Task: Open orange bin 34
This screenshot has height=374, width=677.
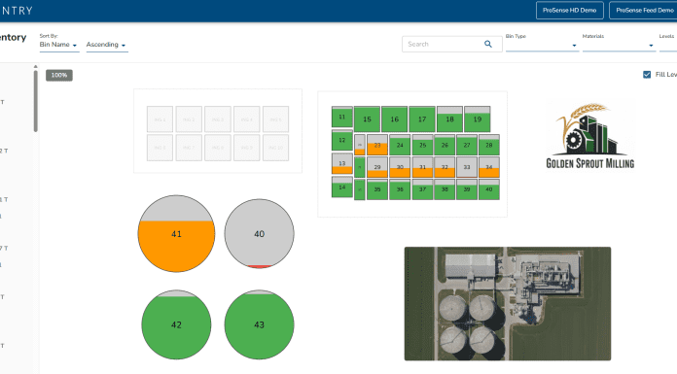Action: point(489,167)
